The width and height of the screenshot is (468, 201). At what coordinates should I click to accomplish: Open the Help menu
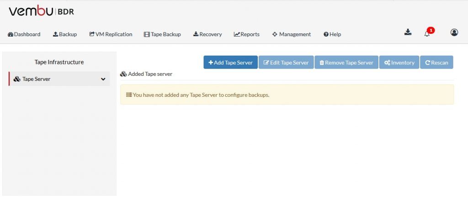[332, 34]
